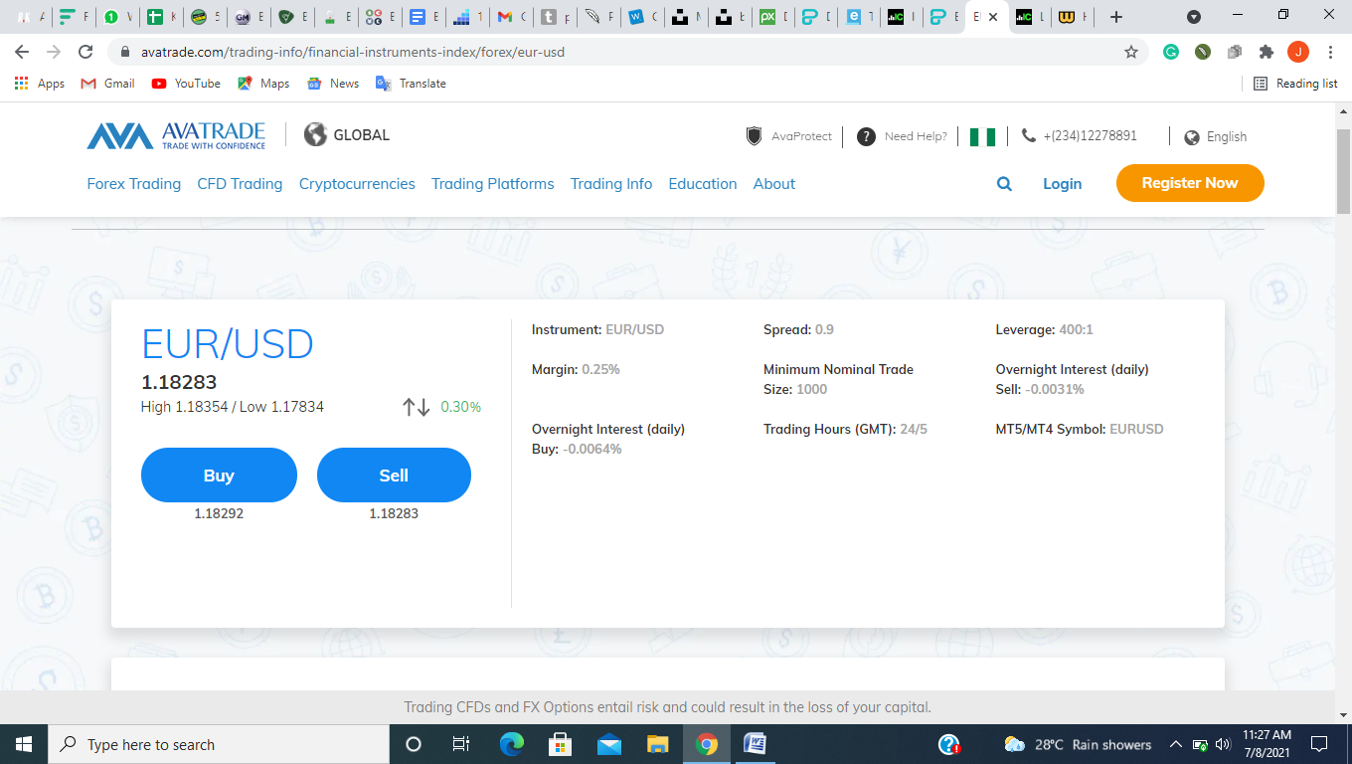Viewport: 1352px width, 764px height.
Task: Click the MT5/MT4 Symbol EURUSD text
Action: 1080,429
